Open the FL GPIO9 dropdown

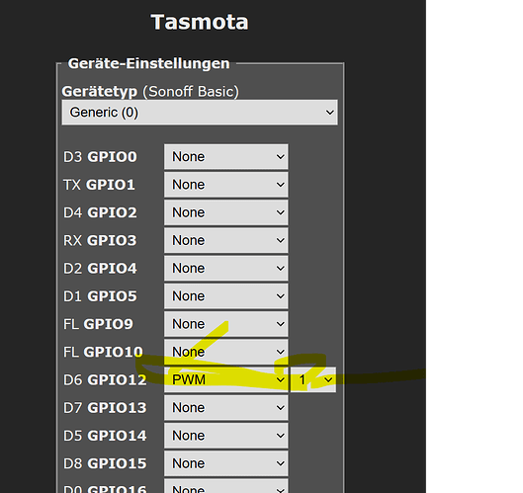click(x=225, y=324)
